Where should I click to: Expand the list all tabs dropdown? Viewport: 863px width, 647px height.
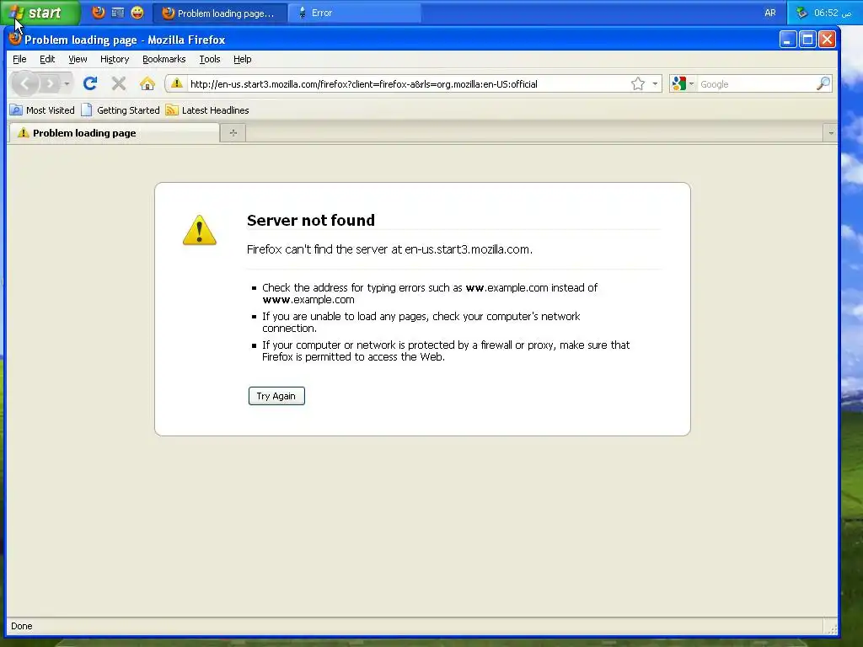coord(830,132)
